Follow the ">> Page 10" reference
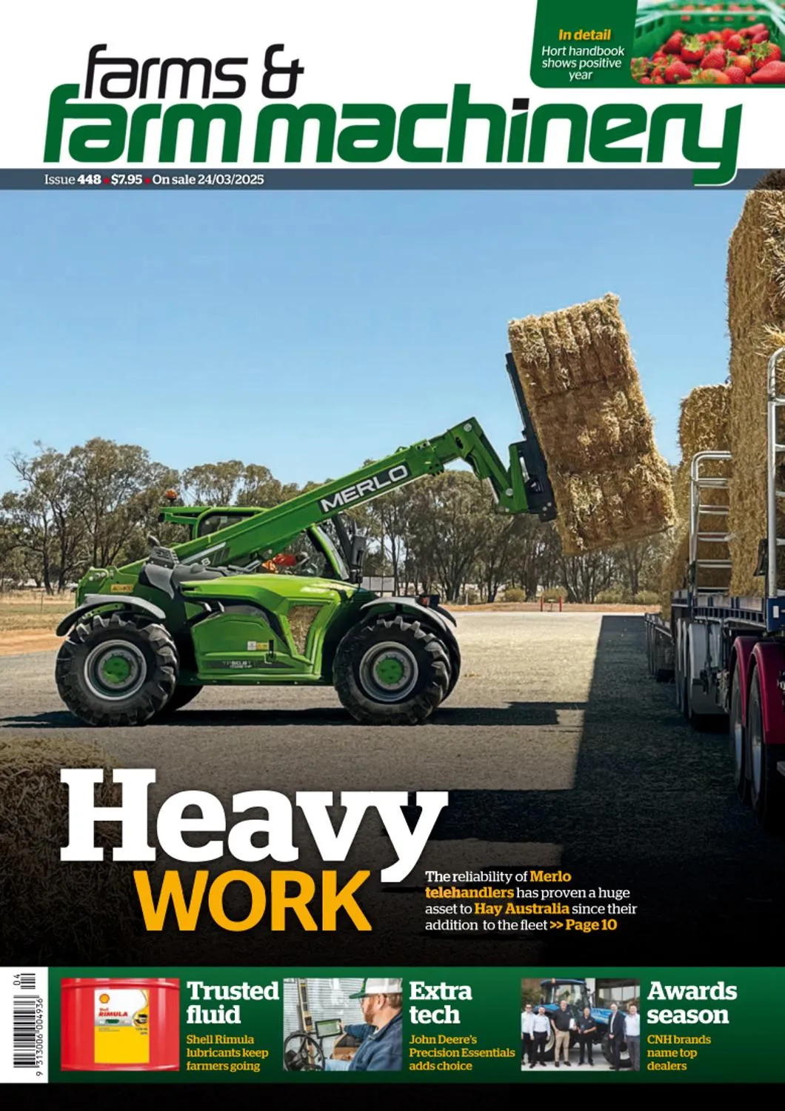 (x=583, y=925)
